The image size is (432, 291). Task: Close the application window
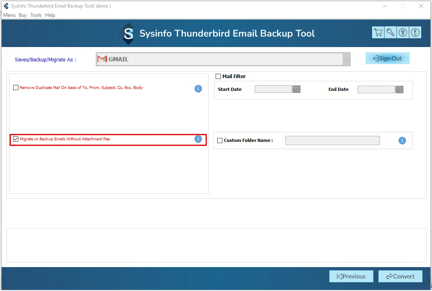(421, 6)
